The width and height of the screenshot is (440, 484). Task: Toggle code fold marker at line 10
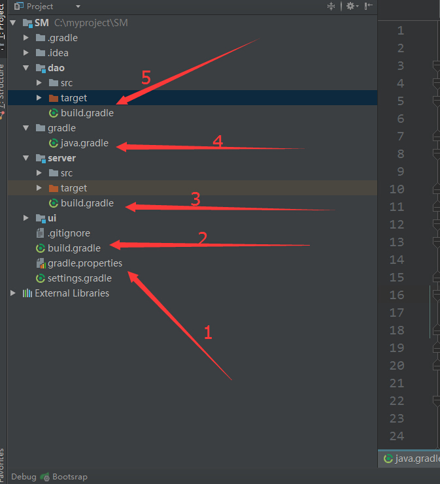tap(437, 189)
